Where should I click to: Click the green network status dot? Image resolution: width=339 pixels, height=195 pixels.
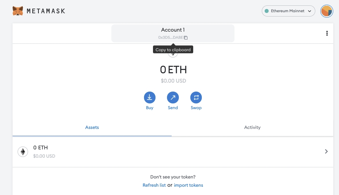coord(266,11)
